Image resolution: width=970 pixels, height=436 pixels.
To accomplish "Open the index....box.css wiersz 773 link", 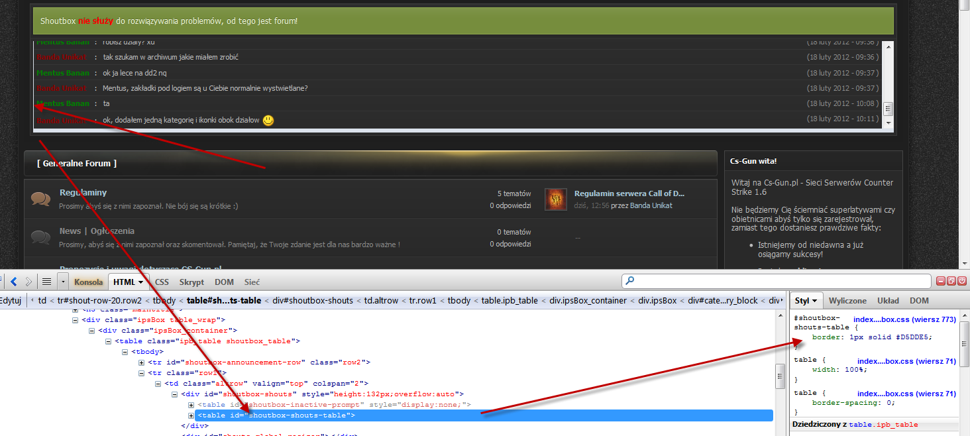I will (x=905, y=318).
